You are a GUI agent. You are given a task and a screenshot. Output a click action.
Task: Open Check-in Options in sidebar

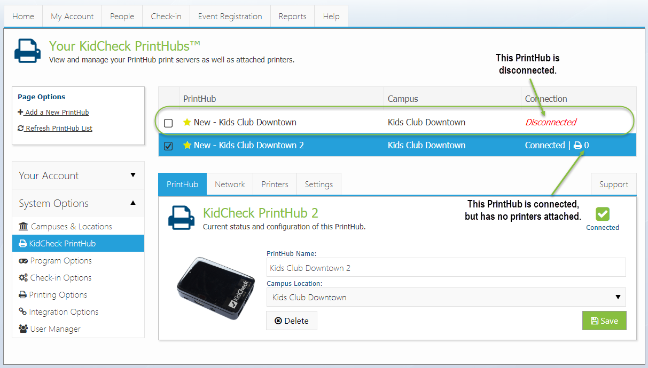[x=78, y=278]
